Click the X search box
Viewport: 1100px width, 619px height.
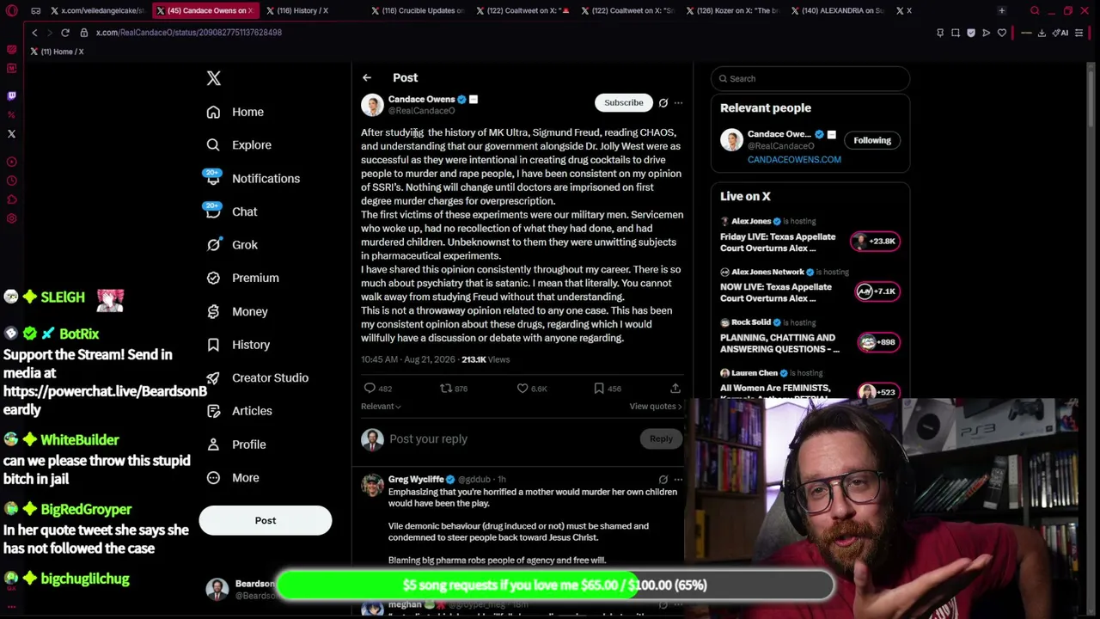810,78
